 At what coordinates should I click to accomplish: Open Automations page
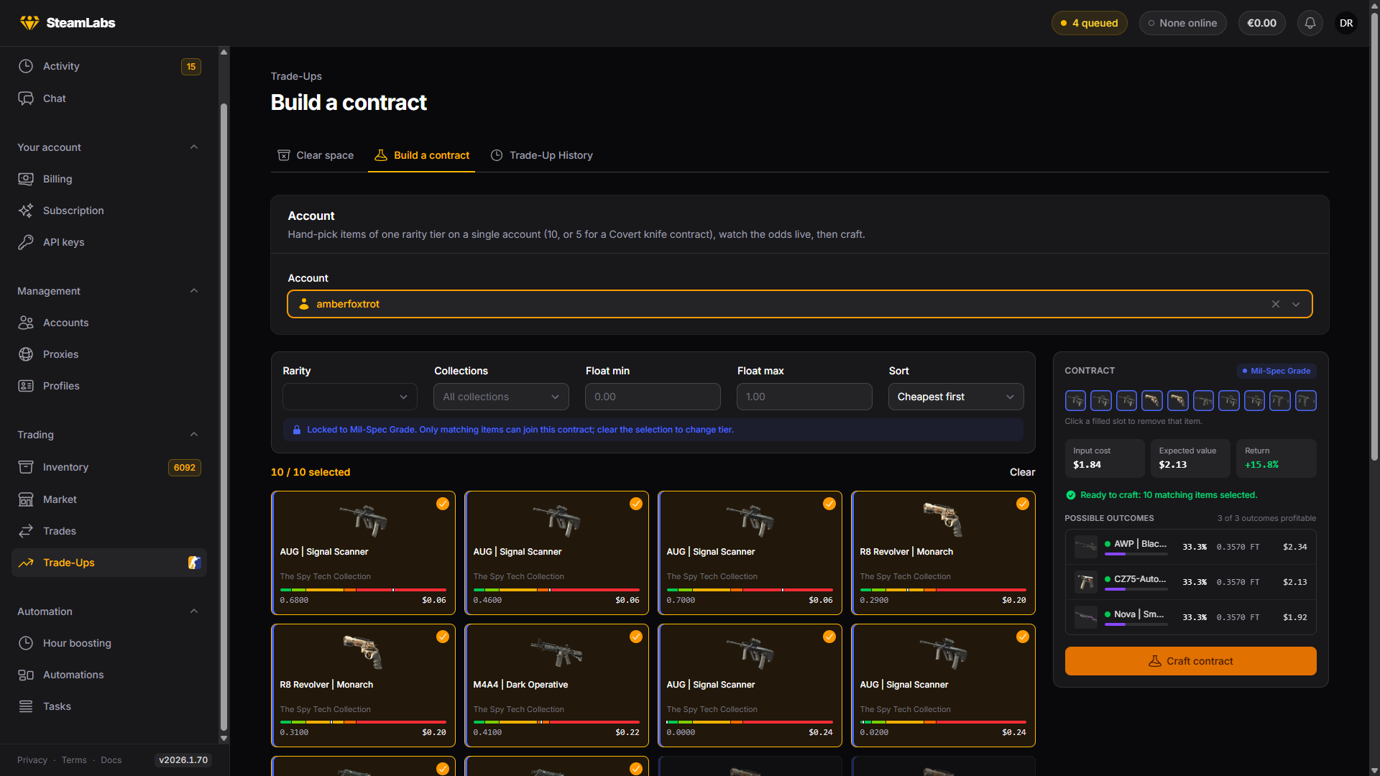109,675
